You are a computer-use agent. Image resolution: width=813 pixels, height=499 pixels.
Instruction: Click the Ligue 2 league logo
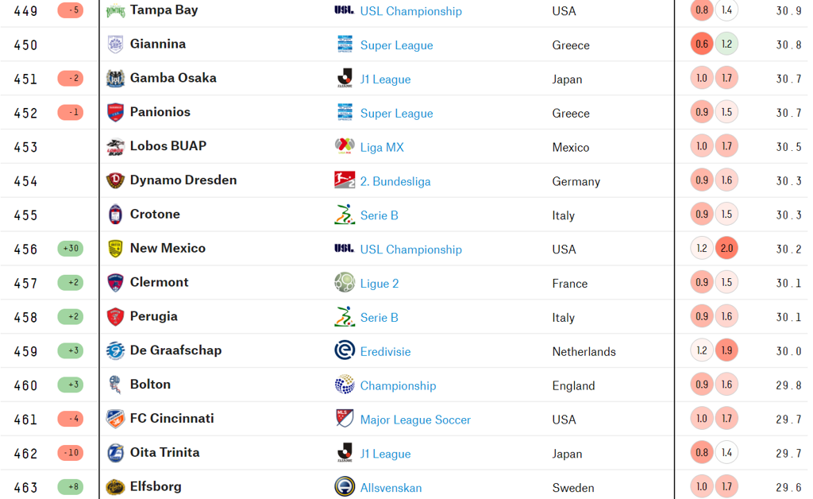345,283
